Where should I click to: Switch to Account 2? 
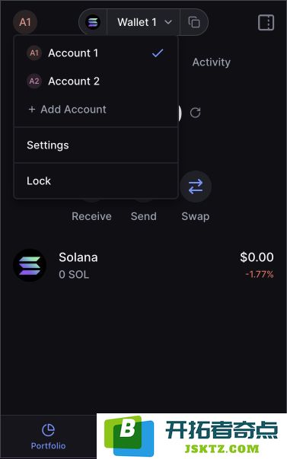coord(96,81)
